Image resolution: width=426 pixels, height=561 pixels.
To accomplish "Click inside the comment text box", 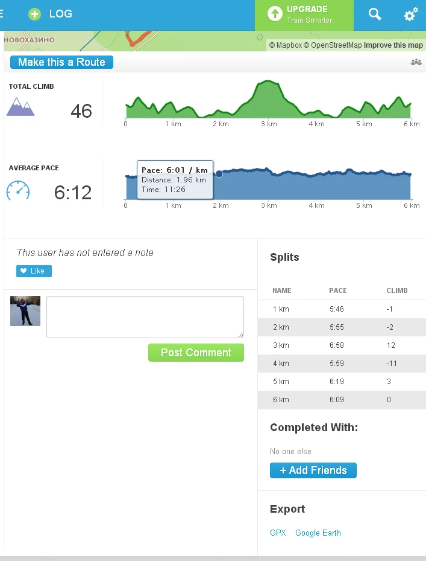I will [145, 317].
